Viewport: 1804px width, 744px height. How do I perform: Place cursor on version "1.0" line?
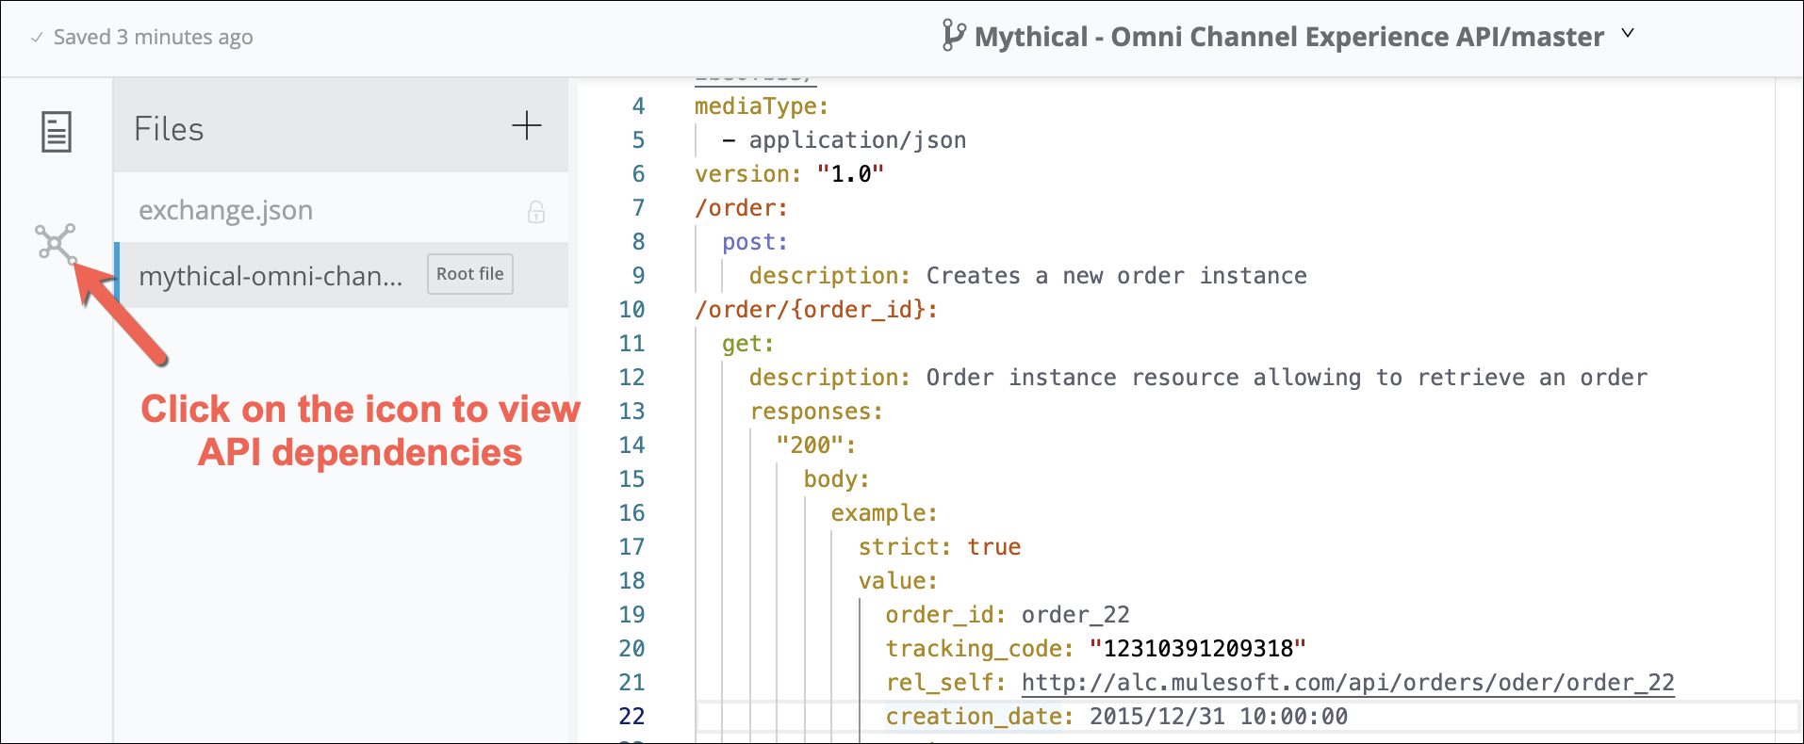pyautogui.click(x=789, y=174)
